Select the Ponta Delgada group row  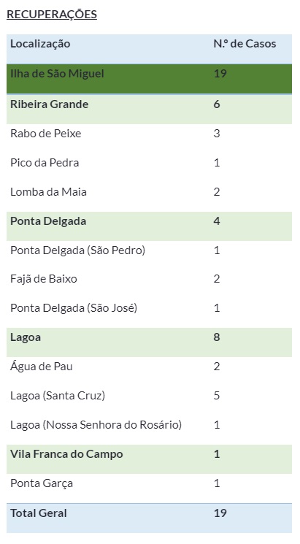coord(149,226)
